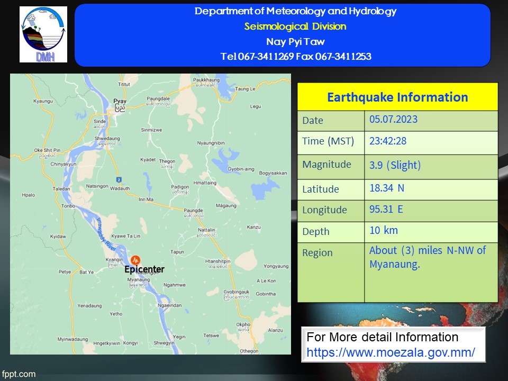Click the Nyaungnibin label on the map
Screen dimensions: 508x381
211,142
